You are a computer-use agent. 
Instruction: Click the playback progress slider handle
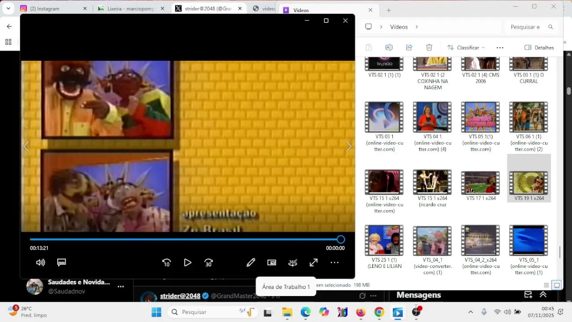point(341,239)
